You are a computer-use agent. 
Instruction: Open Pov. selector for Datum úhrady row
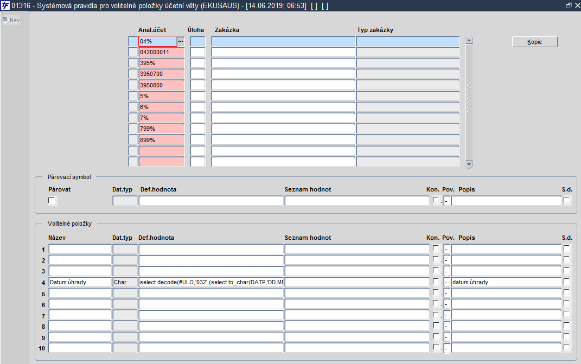click(x=447, y=282)
